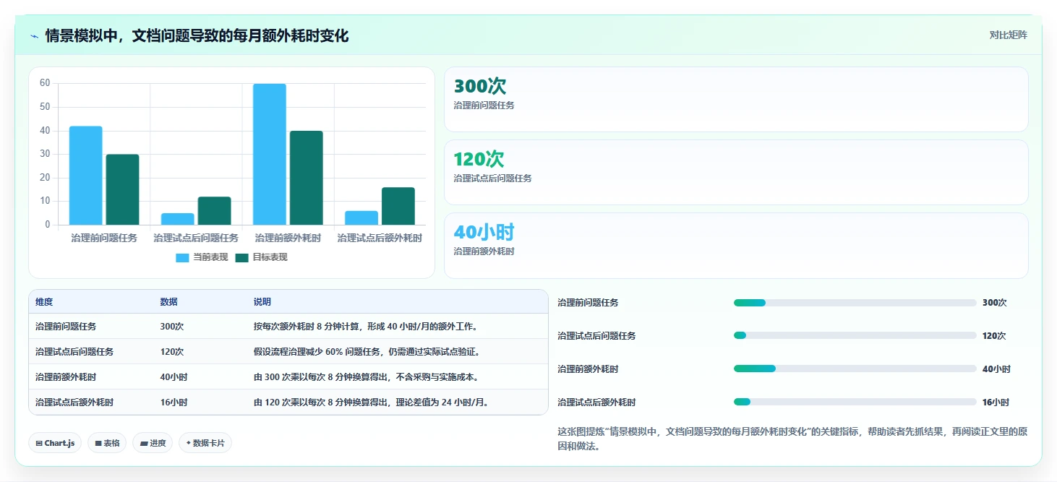The height and width of the screenshot is (482, 1057).
Task: Click the 数据卡片 tag chip
Action: pos(205,443)
